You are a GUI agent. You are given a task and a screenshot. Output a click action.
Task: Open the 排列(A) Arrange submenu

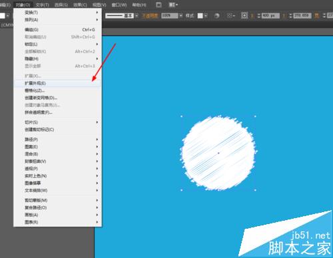click(x=58, y=20)
